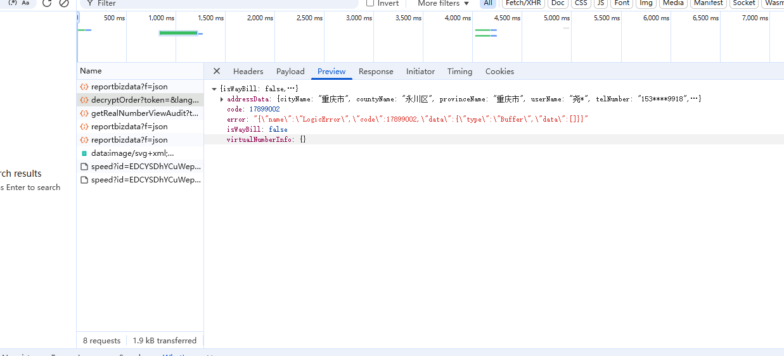The image size is (784, 356).
Task: Click the 1,500 ms timeline marker
Action: pyautogui.click(x=210, y=18)
